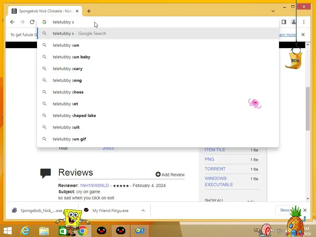
Task: Open the Chrome profile avatar
Action: pos(294,22)
